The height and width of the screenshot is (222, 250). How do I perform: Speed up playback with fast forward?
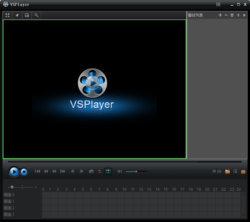[x=54, y=171]
